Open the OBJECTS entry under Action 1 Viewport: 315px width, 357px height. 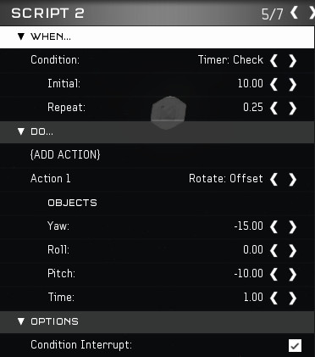point(72,203)
